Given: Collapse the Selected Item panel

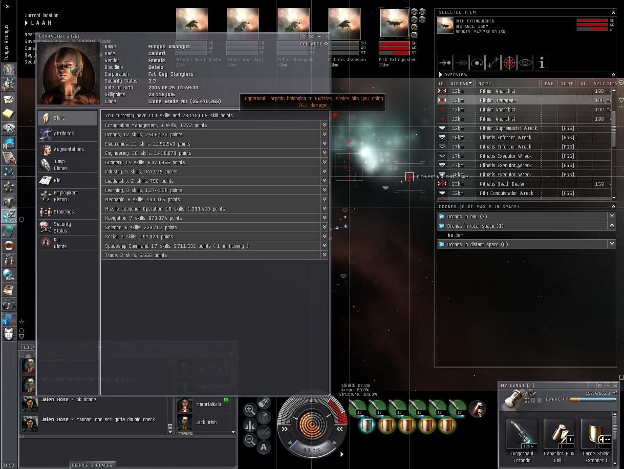Looking at the screenshot, I should 613,12.
